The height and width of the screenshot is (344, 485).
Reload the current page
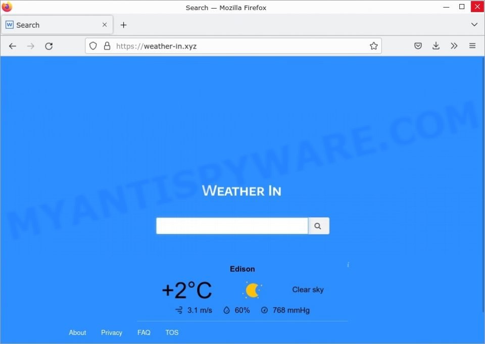[49, 46]
